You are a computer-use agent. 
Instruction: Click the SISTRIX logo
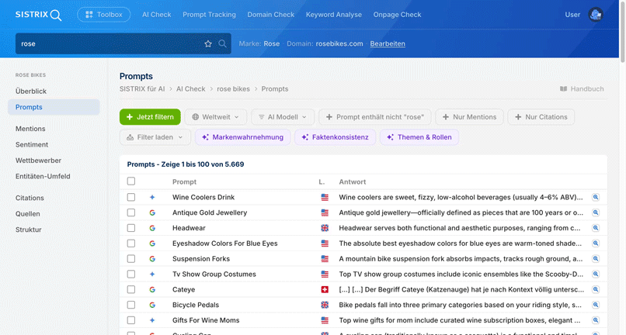pyautogui.click(x=38, y=15)
